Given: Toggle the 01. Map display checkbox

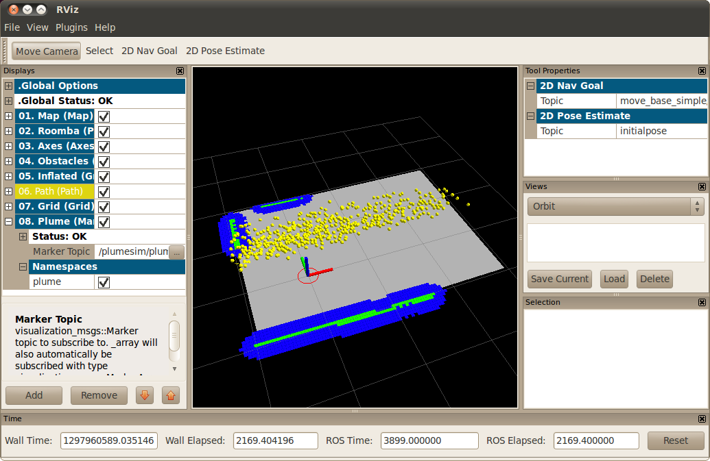Looking at the screenshot, I should 104,116.
